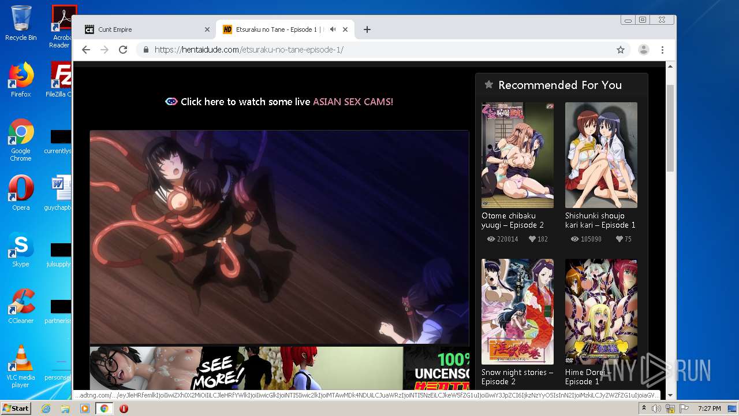
Task: Switch to the first browser tab
Action: pos(147,29)
